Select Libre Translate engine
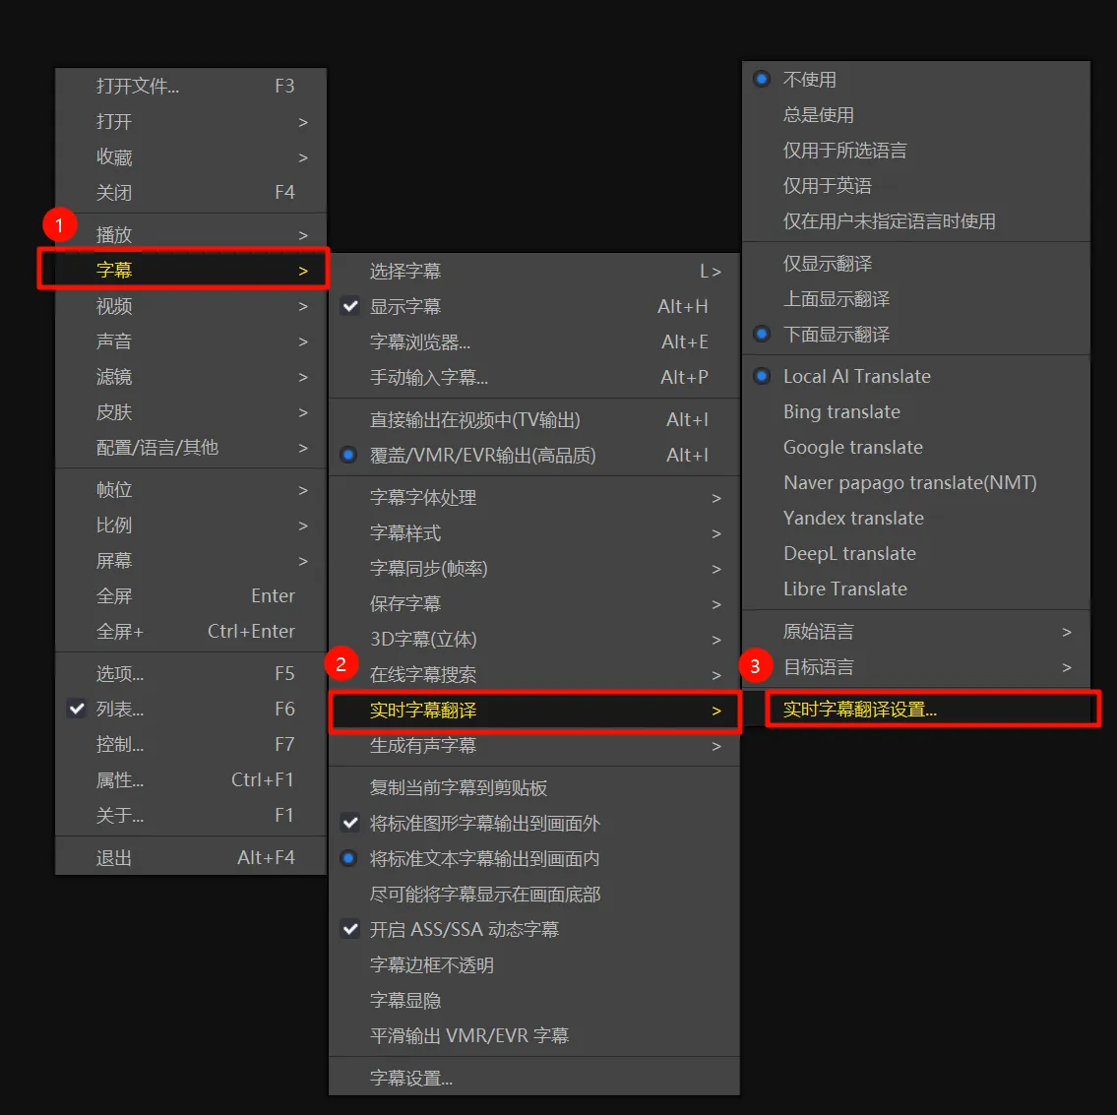Screen dimensions: 1117x1115 coord(844,588)
